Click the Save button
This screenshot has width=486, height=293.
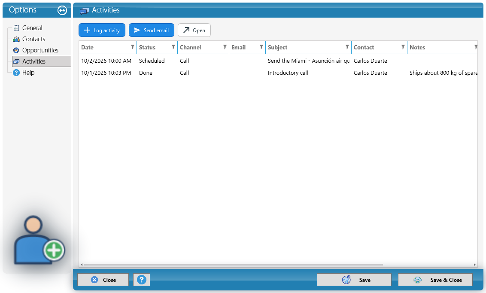[x=354, y=280]
